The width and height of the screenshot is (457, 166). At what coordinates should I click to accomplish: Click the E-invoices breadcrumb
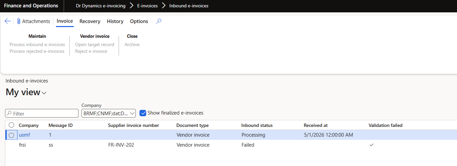tap(147, 6)
